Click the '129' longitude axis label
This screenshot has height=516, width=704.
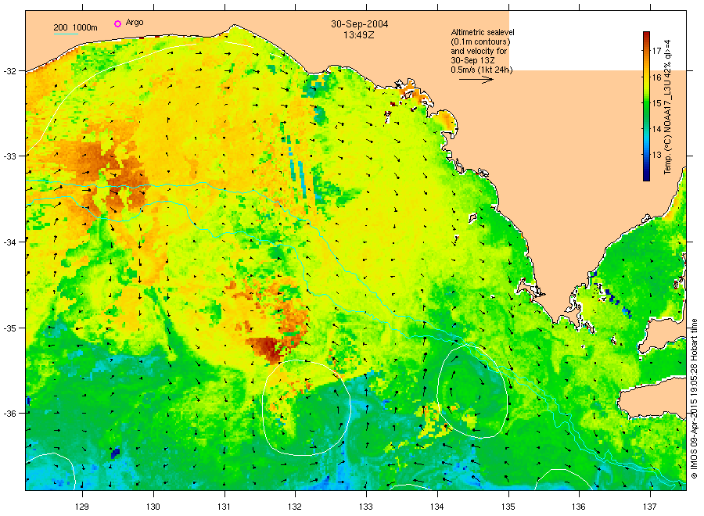[82, 507]
